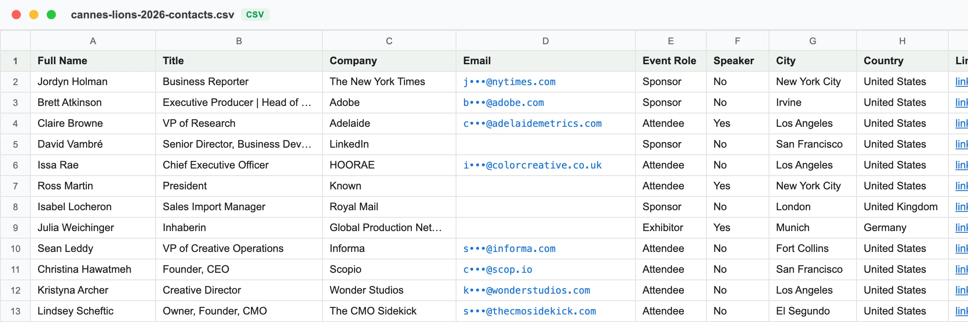The image size is (968, 322).
Task: Open the link in Jordyn Holman's row
Action: coord(961,82)
